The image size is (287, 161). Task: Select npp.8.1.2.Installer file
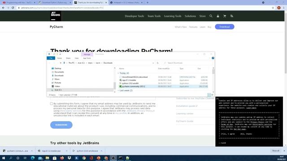(129, 80)
